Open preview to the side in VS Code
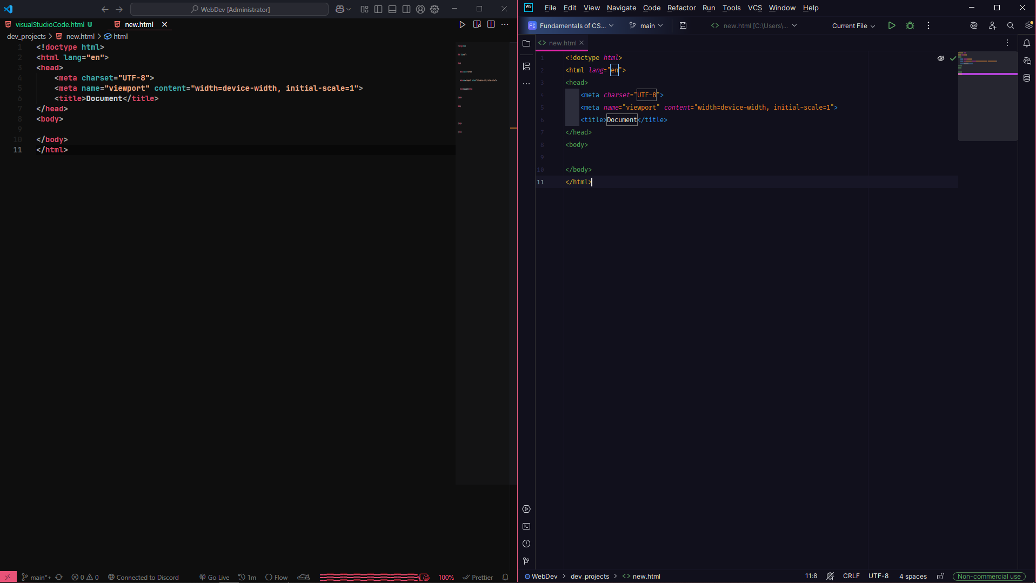 tap(477, 24)
